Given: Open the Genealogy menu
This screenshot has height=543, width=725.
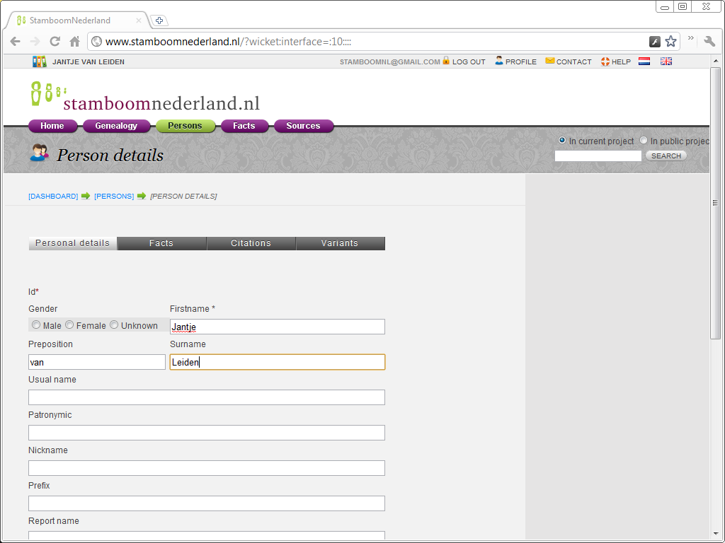Looking at the screenshot, I should coord(116,126).
